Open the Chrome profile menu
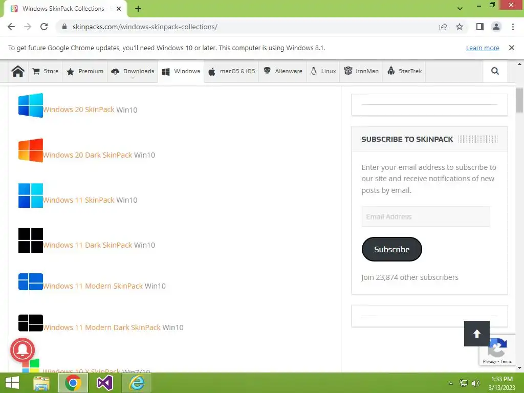This screenshot has width=524, height=393. click(x=496, y=27)
